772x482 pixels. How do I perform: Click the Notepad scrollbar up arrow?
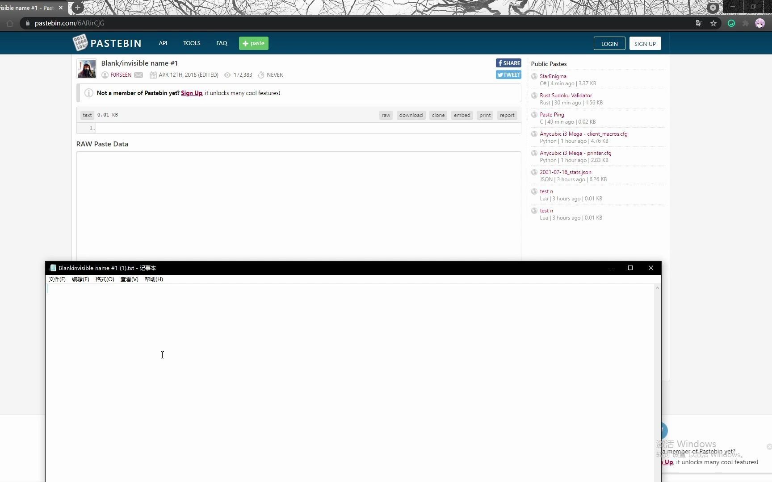[x=657, y=288]
